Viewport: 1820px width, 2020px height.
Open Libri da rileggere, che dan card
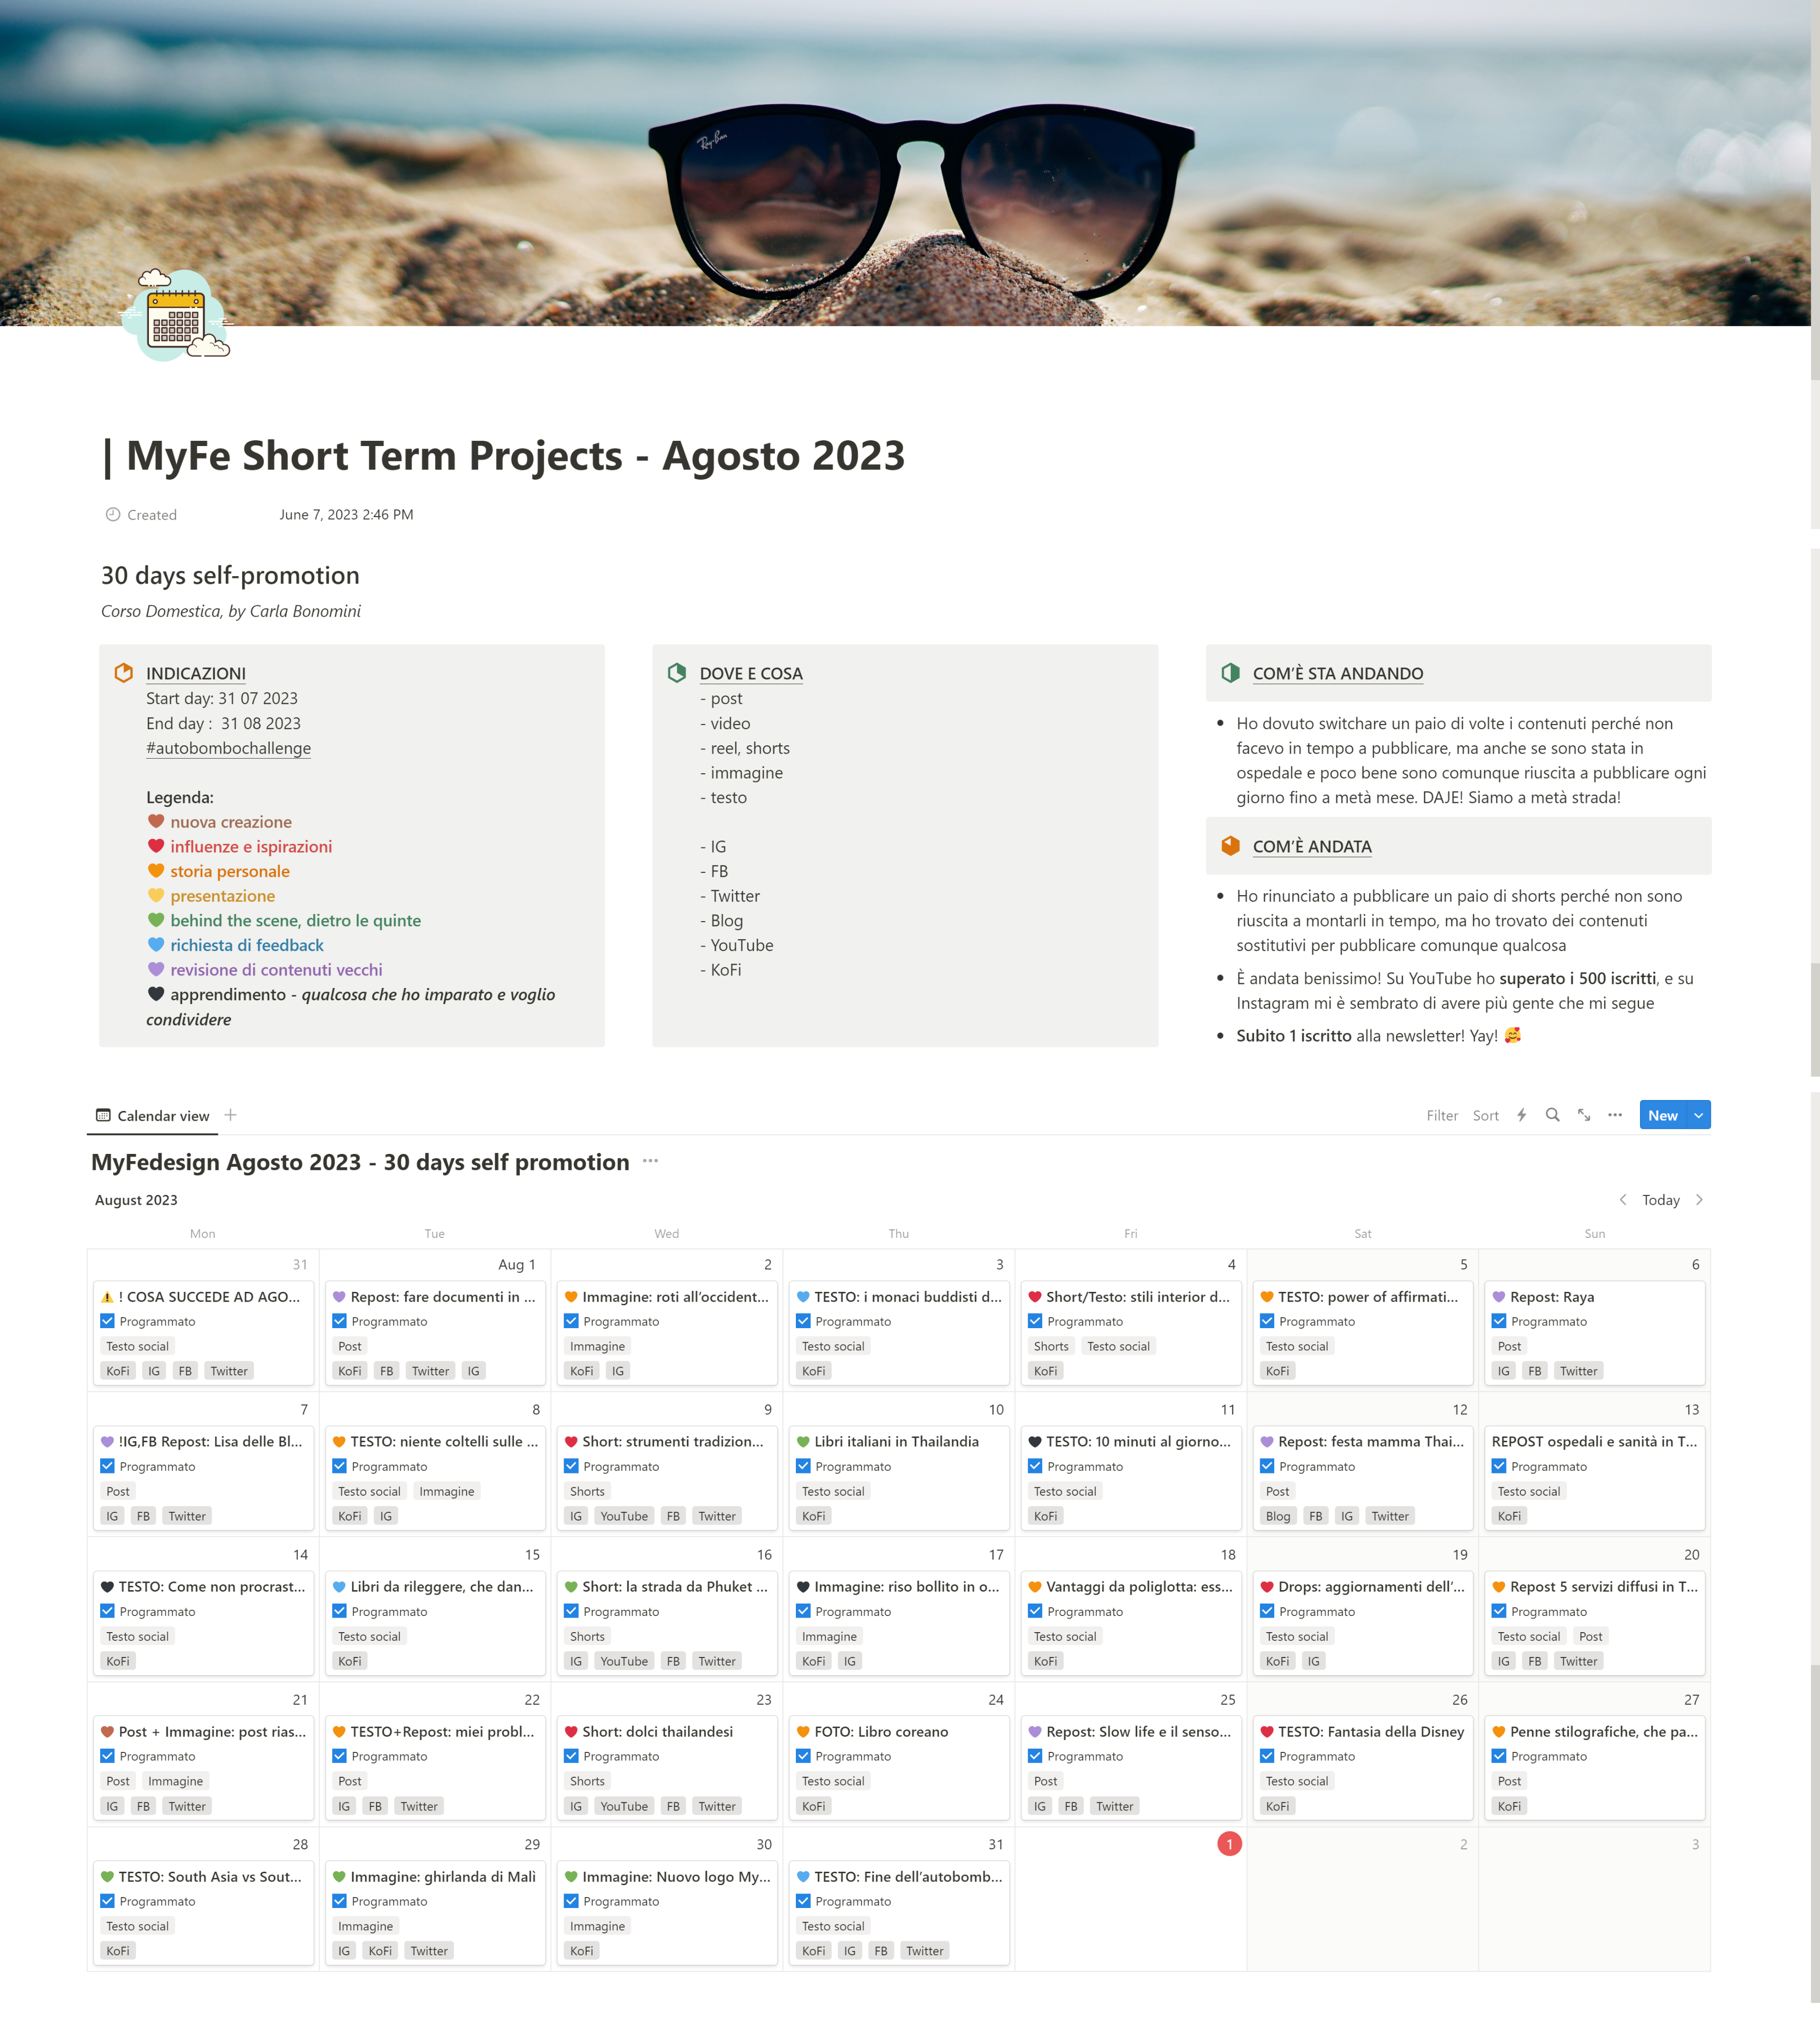point(435,1623)
